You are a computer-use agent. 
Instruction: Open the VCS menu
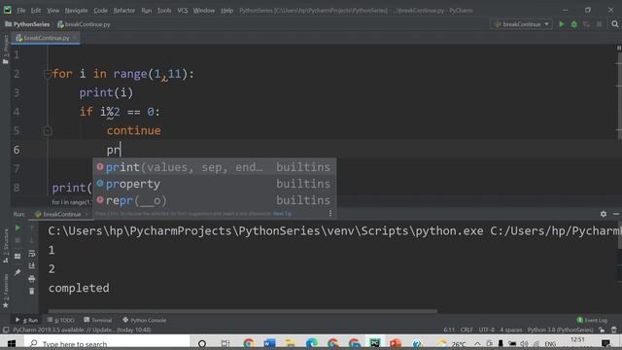[x=183, y=11]
